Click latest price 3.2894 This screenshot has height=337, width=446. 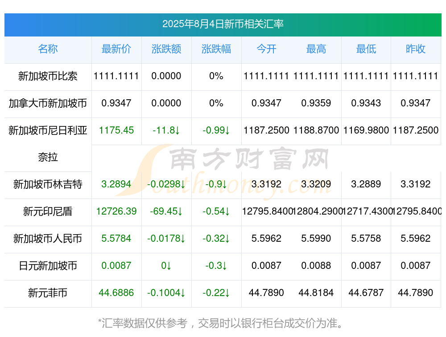tap(116, 184)
